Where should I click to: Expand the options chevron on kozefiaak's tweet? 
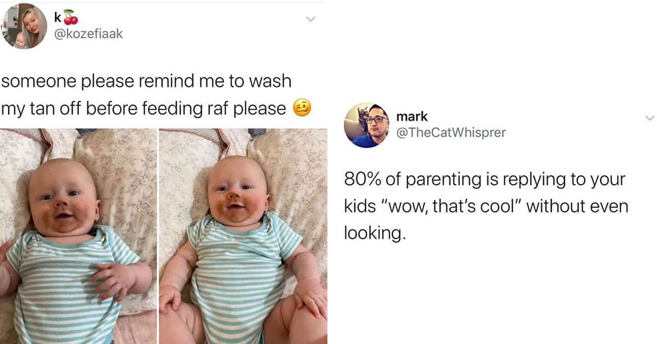pos(311,19)
